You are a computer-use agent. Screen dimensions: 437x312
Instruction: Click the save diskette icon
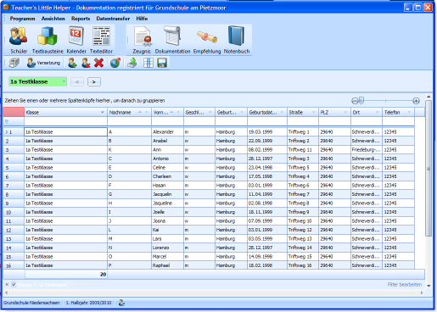162,63
